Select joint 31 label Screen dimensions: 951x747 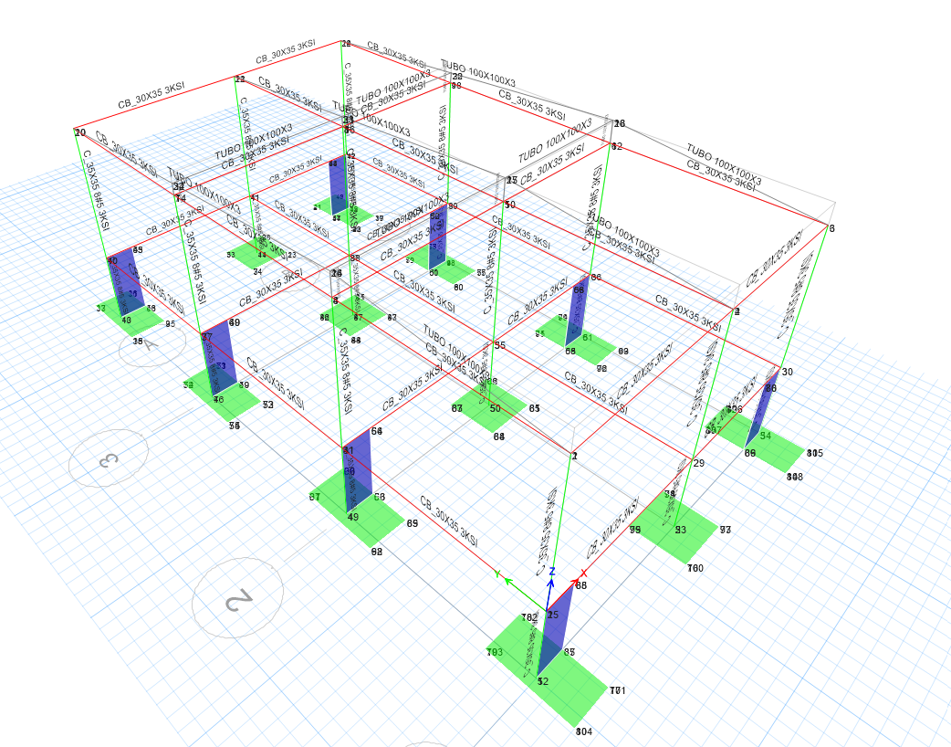[x=348, y=450]
